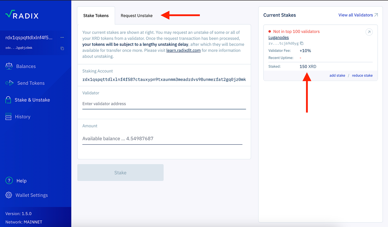Click the Balances scales icon

tap(9, 66)
